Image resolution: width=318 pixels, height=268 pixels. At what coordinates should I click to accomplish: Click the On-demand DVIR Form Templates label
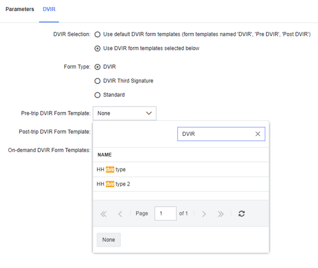pyautogui.click(x=49, y=150)
